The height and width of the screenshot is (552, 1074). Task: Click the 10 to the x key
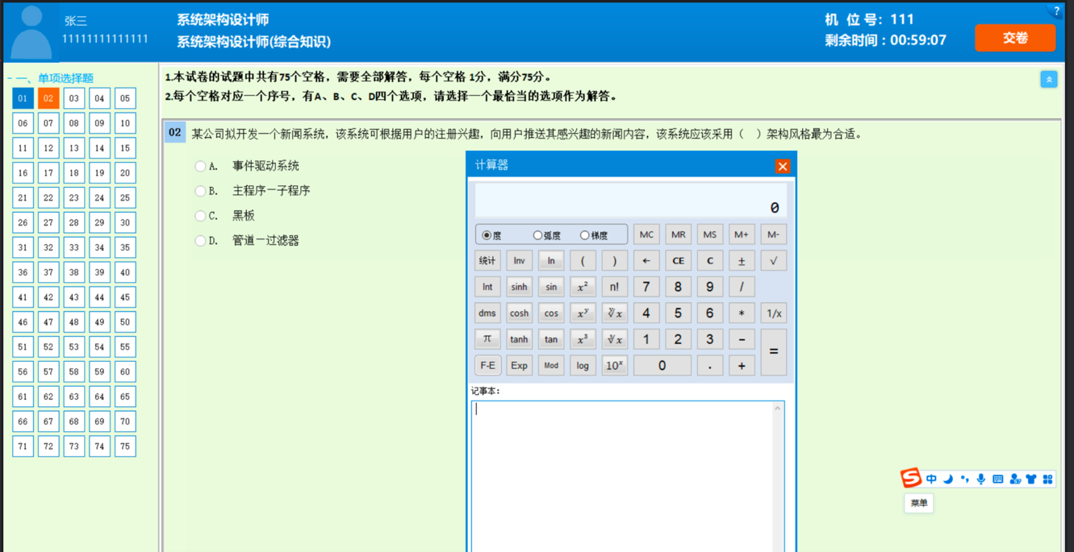[614, 366]
